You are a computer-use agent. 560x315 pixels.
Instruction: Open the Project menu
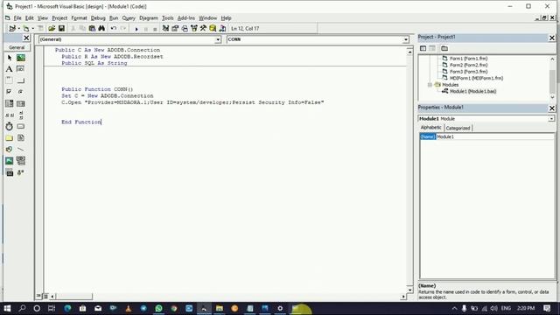59,17
